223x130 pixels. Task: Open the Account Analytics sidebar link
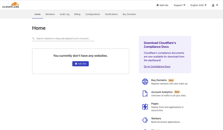tap(162, 92)
